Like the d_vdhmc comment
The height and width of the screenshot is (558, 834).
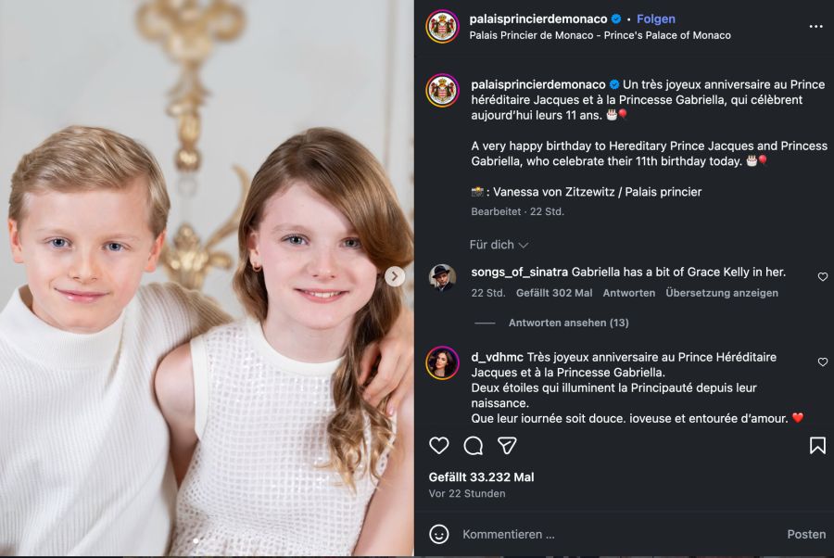click(823, 362)
